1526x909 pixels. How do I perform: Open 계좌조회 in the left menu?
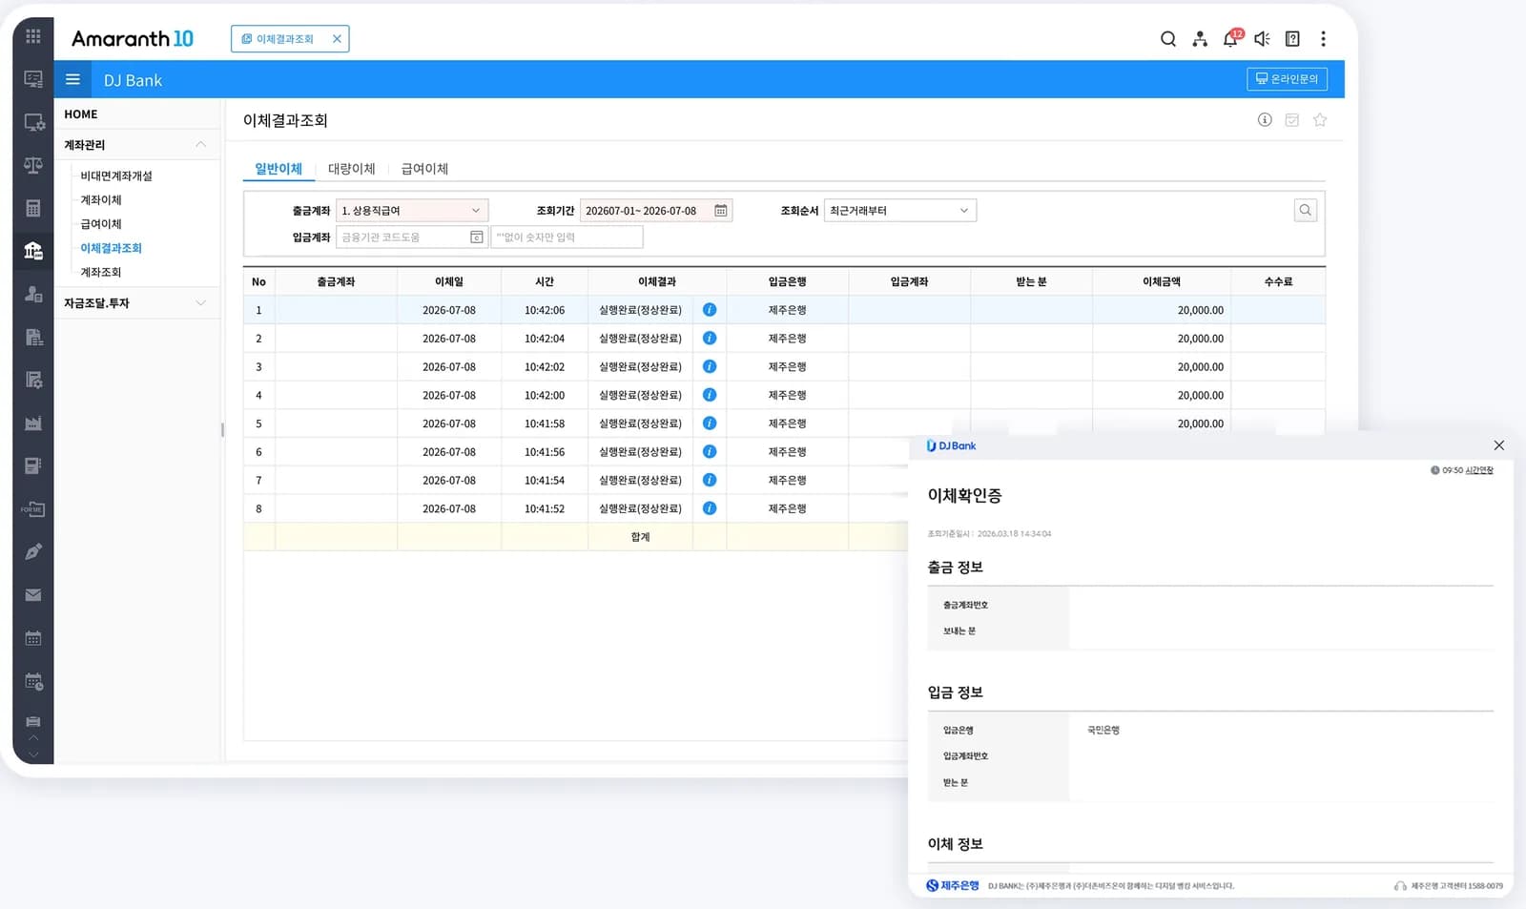(101, 273)
